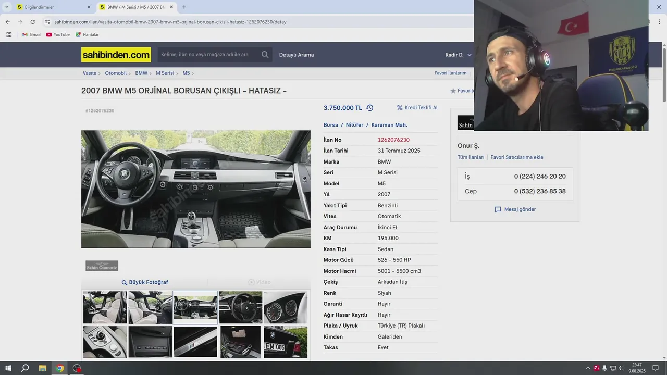Click Mesaj gönder button
This screenshot has width=667, height=375.
(x=515, y=209)
